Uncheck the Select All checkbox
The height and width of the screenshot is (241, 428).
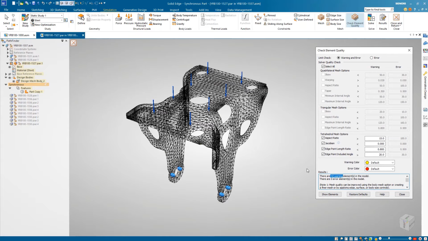(323, 66)
